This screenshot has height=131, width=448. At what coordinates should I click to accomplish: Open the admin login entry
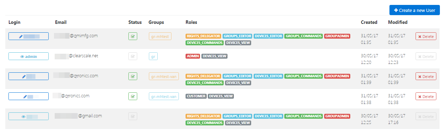pyautogui.click(x=29, y=56)
